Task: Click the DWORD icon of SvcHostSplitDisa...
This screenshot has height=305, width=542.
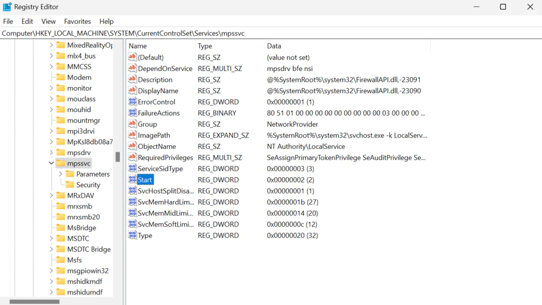Action: [132, 190]
